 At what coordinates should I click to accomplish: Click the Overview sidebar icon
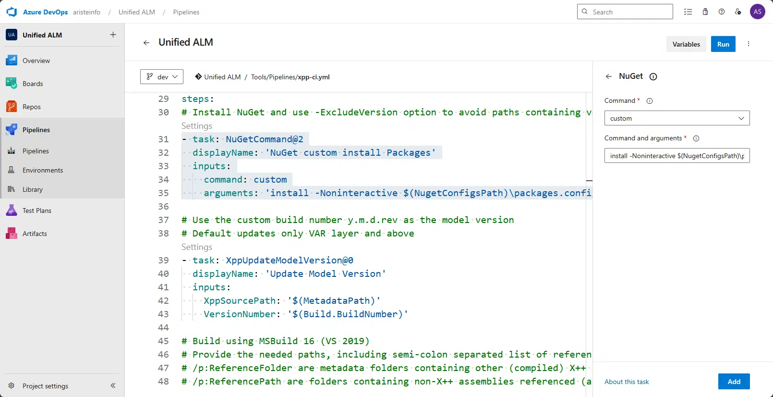click(12, 61)
